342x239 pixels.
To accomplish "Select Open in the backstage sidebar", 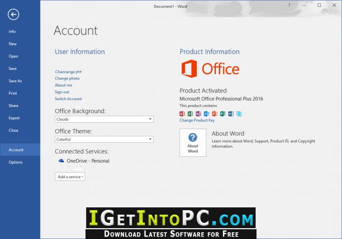I will pyautogui.click(x=13, y=56).
